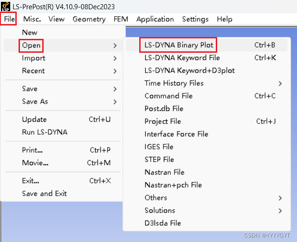Open the FEM menu

tap(121, 19)
